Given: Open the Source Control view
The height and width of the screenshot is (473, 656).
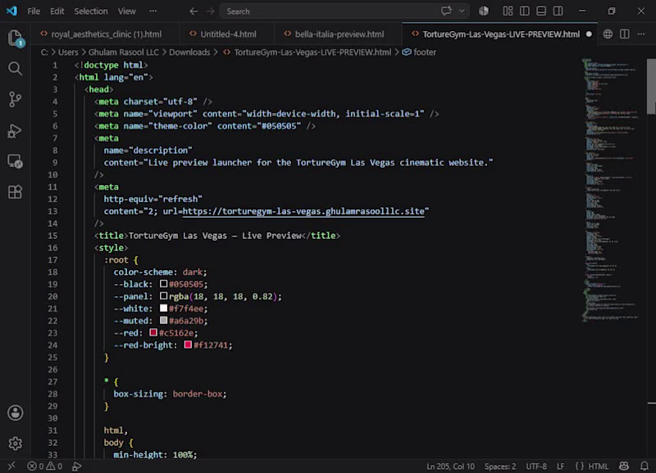Looking at the screenshot, I should tap(15, 99).
